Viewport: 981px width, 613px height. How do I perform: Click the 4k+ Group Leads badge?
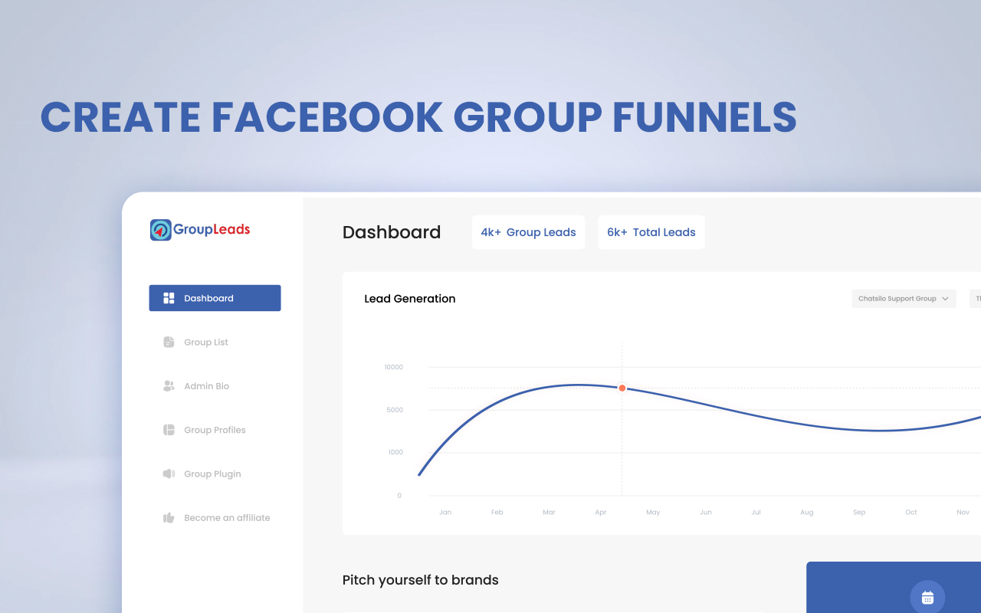pyautogui.click(x=528, y=232)
